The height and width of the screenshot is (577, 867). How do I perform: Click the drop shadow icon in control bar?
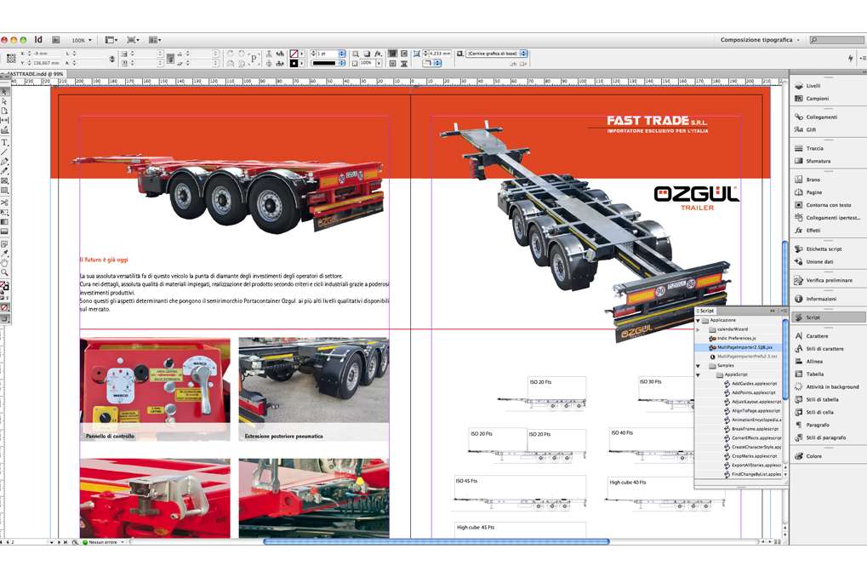click(367, 54)
